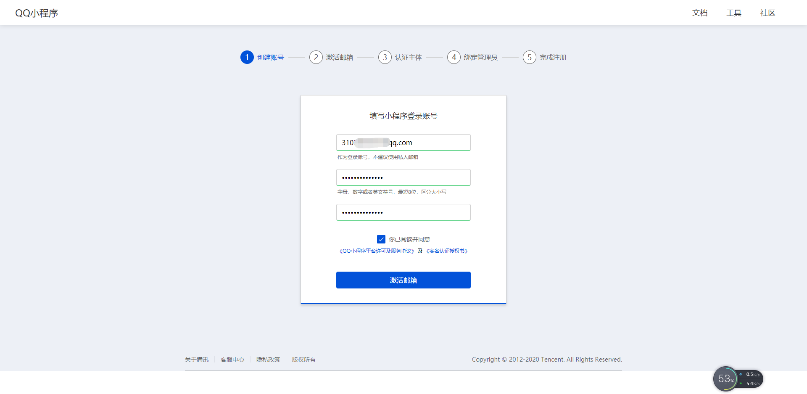Click the 激活邮箱 step label
Screen dimensions: 807x394
pos(340,57)
